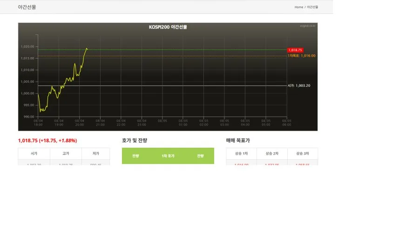The width and height of the screenshot is (419, 235).
Task: Click the 매매 목표가 section heading
Action: pos(238,140)
